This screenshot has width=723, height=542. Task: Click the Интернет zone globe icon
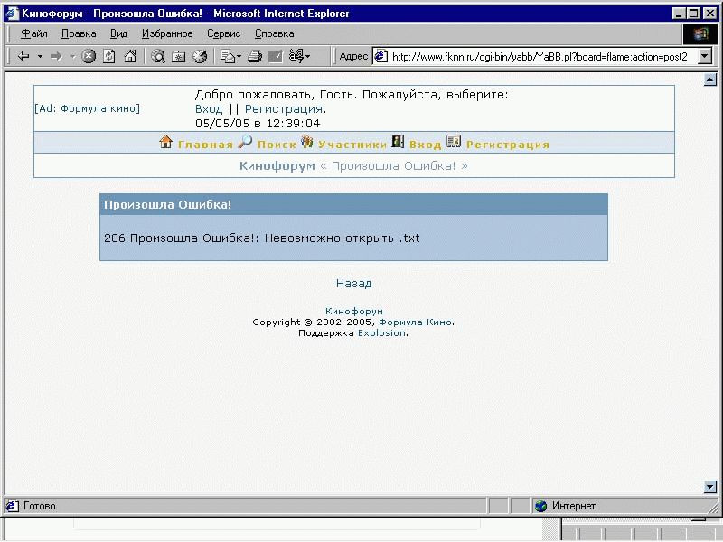click(x=540, y=506)
